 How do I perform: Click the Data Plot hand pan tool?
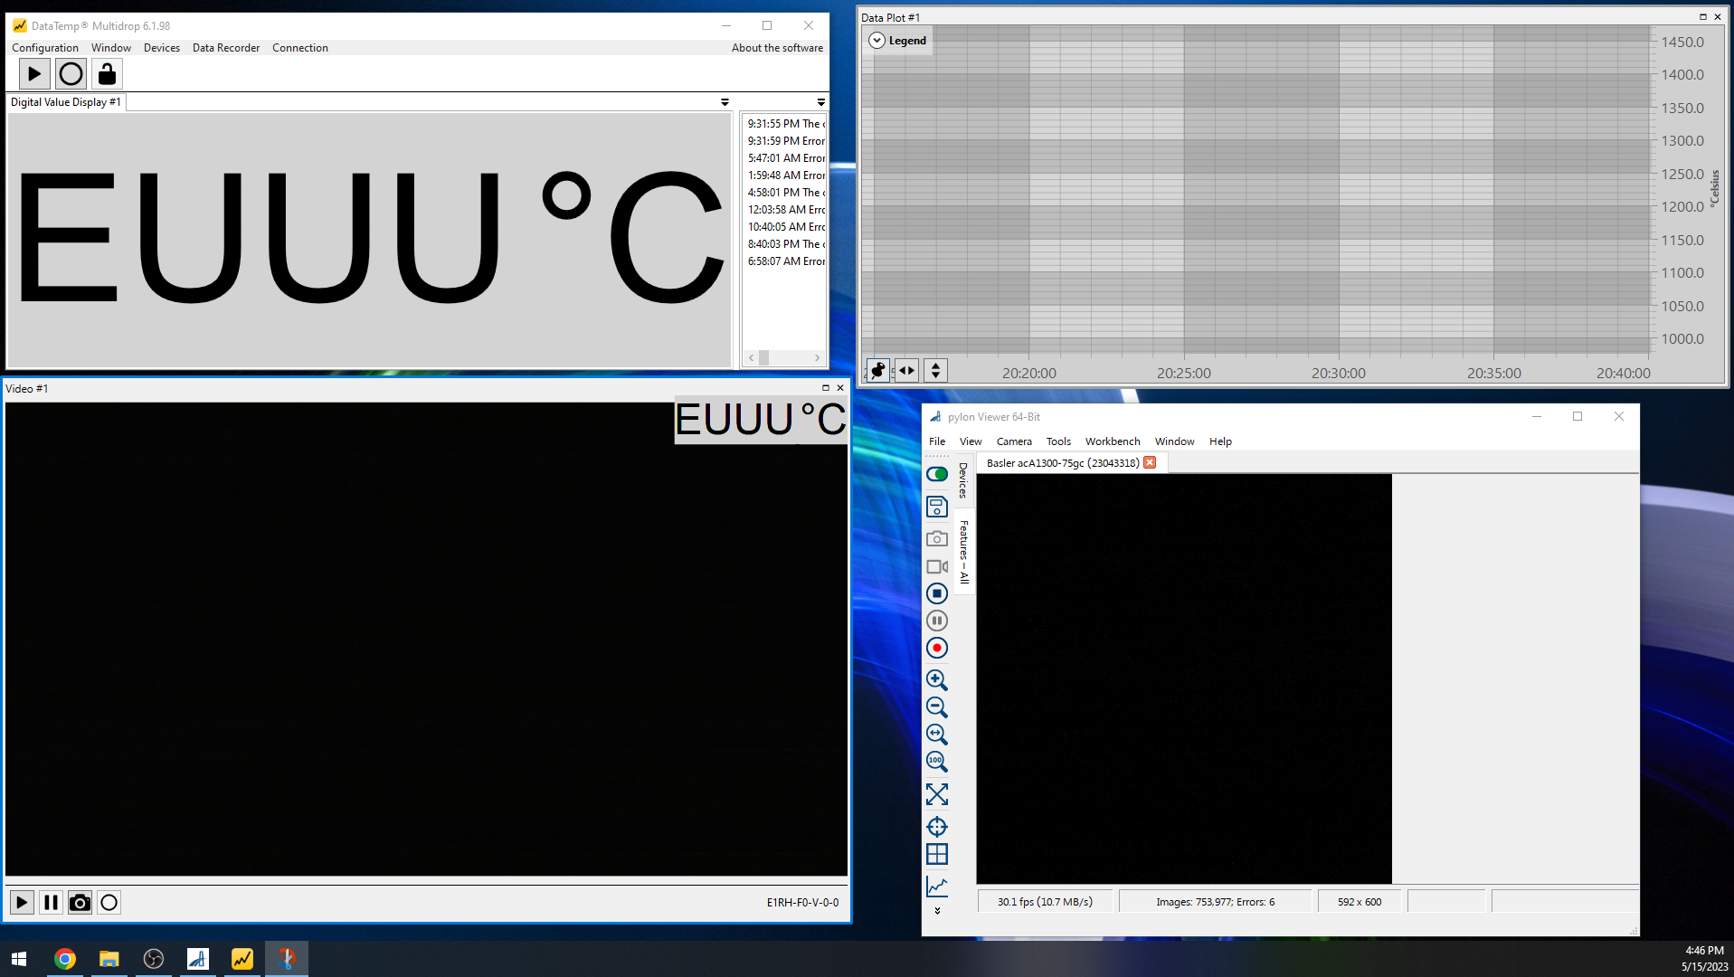(877, 370)
